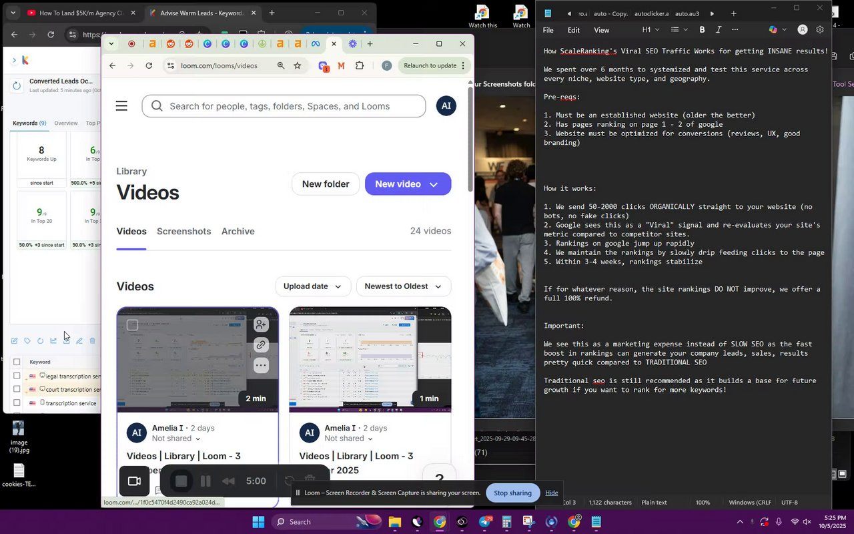Open the zoom magnifier in address bar

[281, 65]
